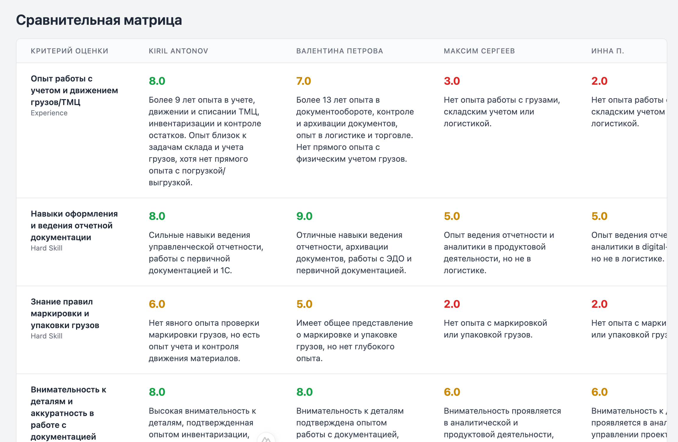The image size is (678, 442).
Task: Click Kiril Antonov's experience description text
Action: pyautogui.click(x=205, y=141)
